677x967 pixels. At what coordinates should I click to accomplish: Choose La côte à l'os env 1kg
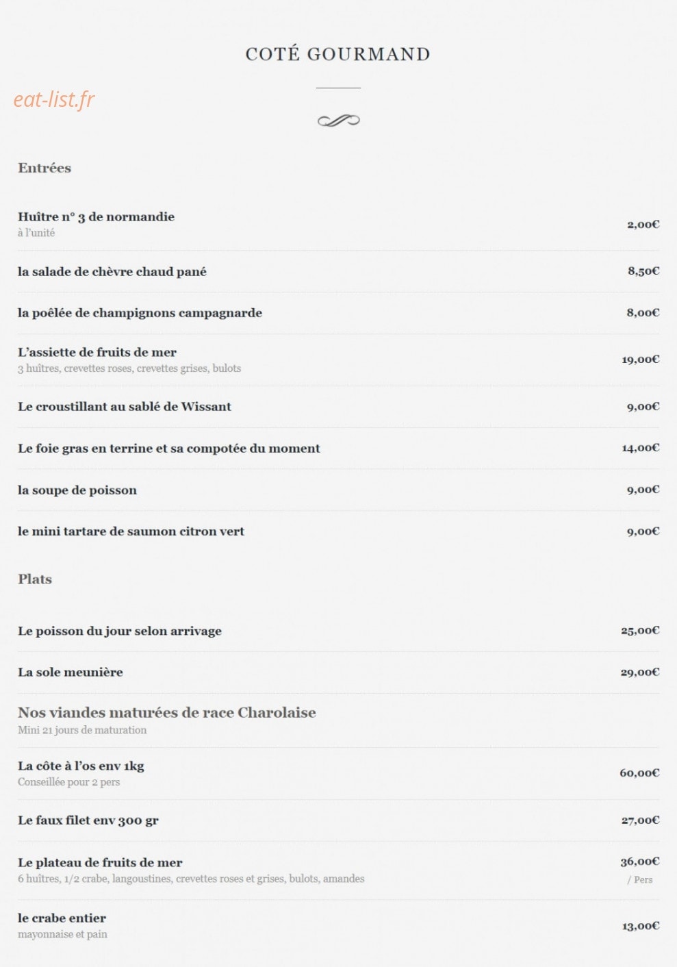coord(81,766)
